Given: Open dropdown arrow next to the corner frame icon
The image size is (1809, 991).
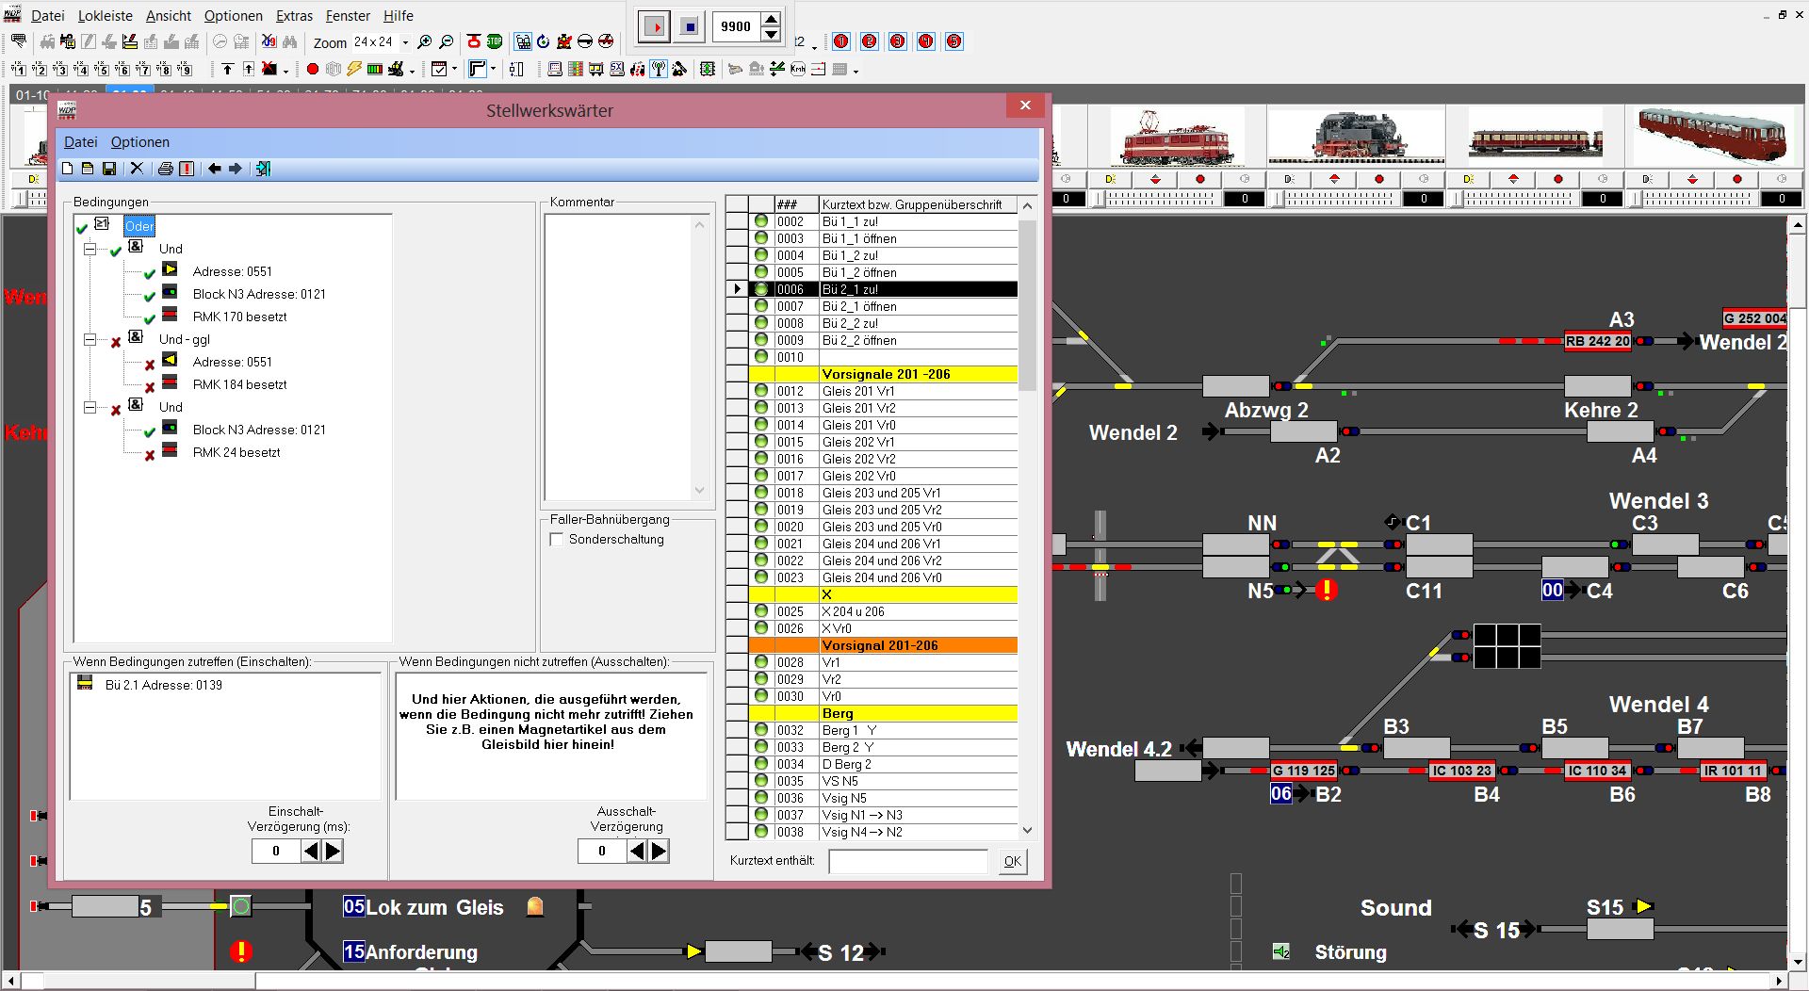Looking at the screenshot, I should (494, 69).
